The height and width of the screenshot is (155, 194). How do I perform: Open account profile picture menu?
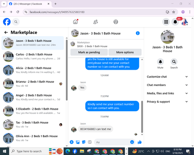tap(185, 22)
